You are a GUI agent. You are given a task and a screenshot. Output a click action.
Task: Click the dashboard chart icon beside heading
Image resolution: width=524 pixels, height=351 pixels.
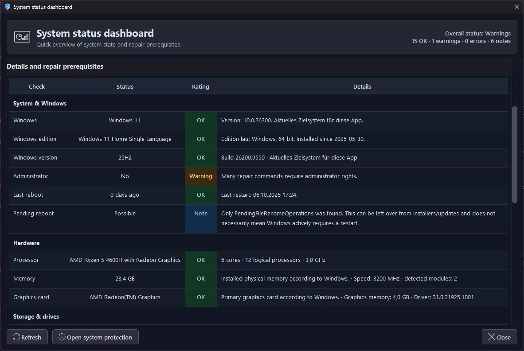click(x=22, y=37)
